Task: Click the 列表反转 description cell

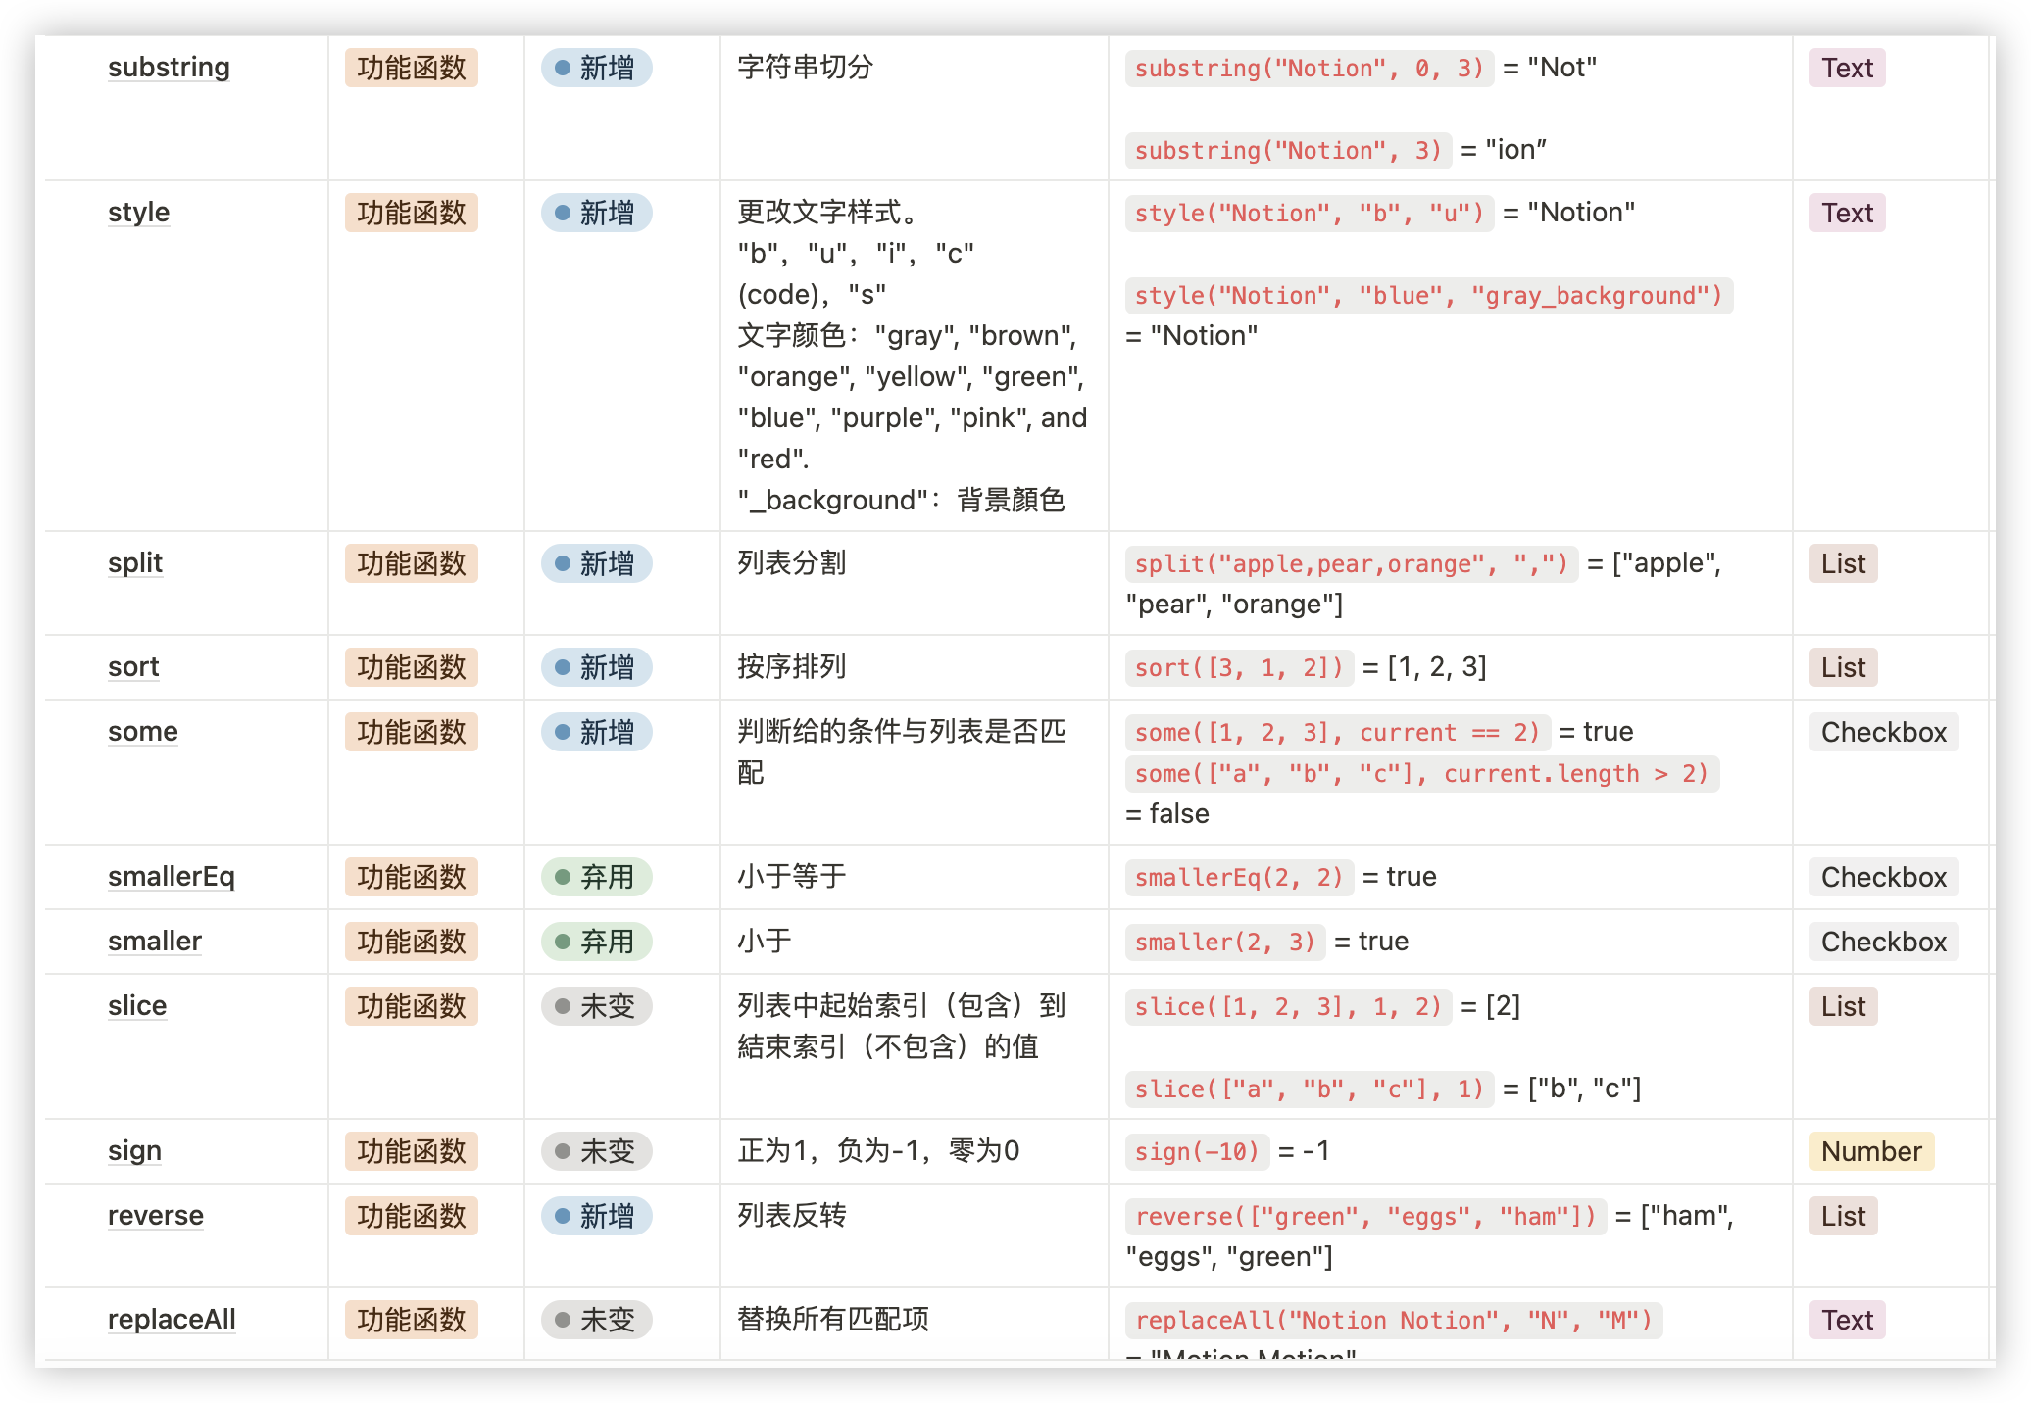Action: point(792,1216)
